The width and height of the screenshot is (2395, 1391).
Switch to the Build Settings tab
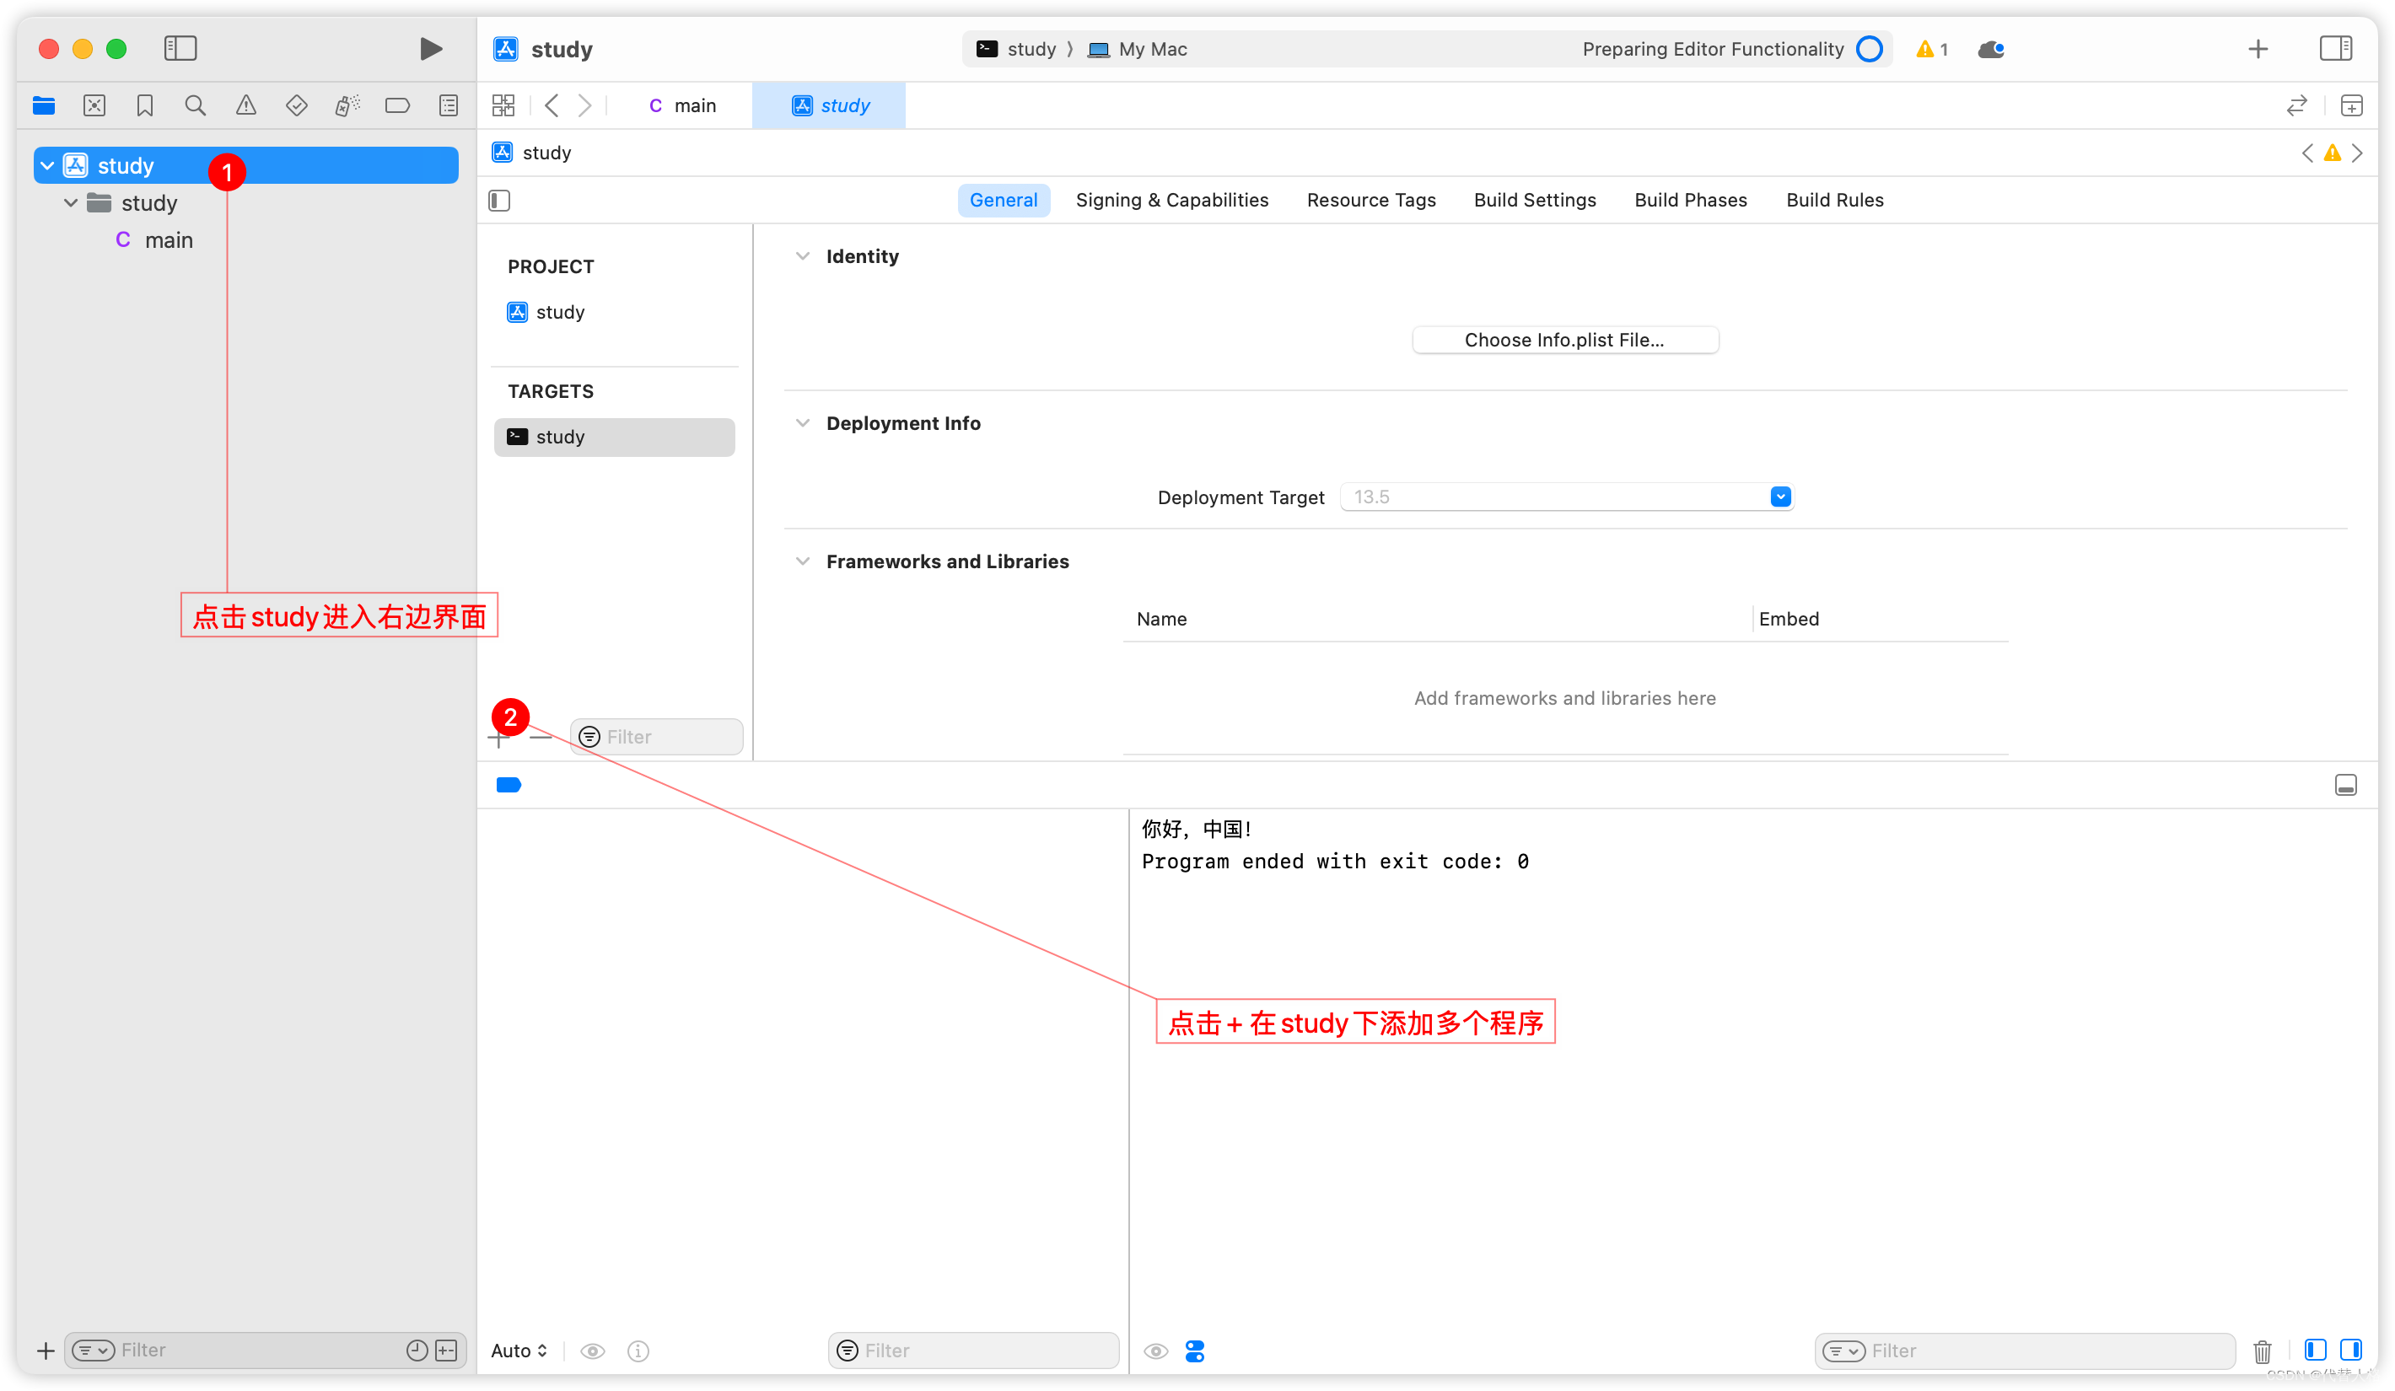click(x=1534, y=200)
